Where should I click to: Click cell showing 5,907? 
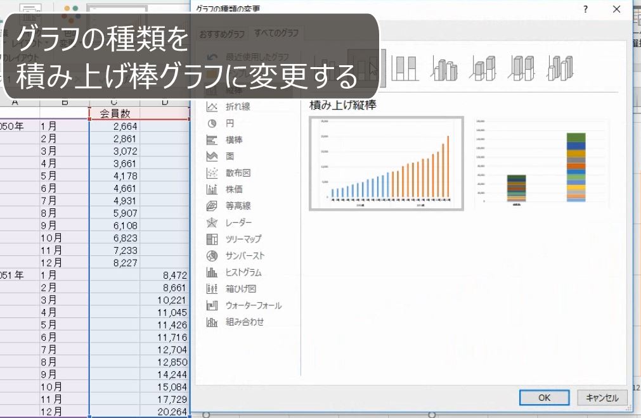point(115,213)
